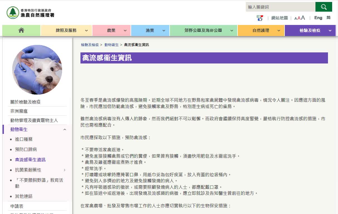
Task: Click the dog photo thumbnail
Action: coord(37,70)
